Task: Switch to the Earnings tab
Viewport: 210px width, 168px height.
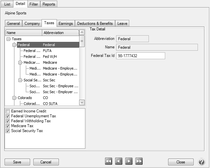Action: tap(66, 24)
